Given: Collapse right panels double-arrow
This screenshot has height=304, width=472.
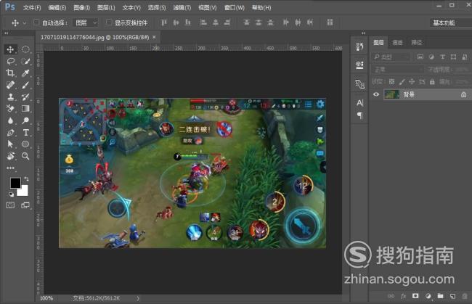Looking at the screenshot, I should [x=363, y=33].
